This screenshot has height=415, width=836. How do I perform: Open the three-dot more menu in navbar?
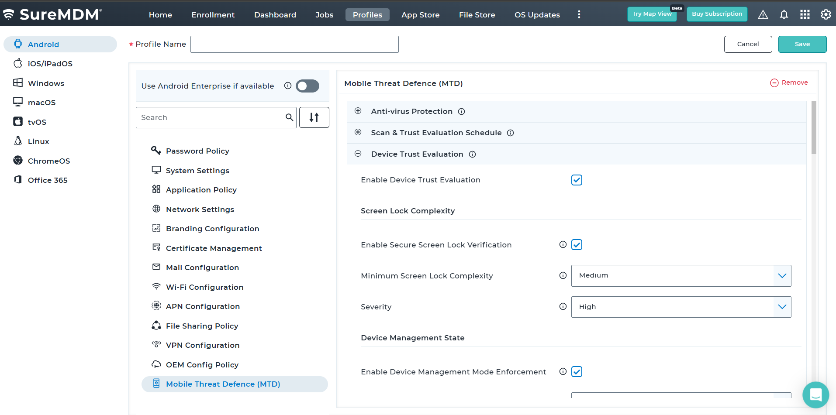[579, 15]
